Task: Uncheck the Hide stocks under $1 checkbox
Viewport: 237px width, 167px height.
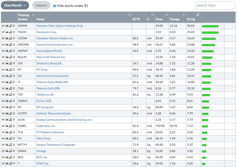Action: click(x=55, y=6)
